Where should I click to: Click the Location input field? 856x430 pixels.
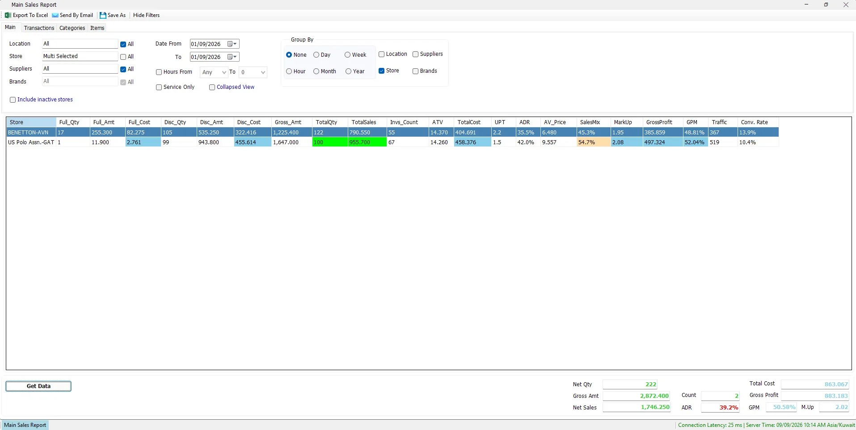click(x=80, y=44)
